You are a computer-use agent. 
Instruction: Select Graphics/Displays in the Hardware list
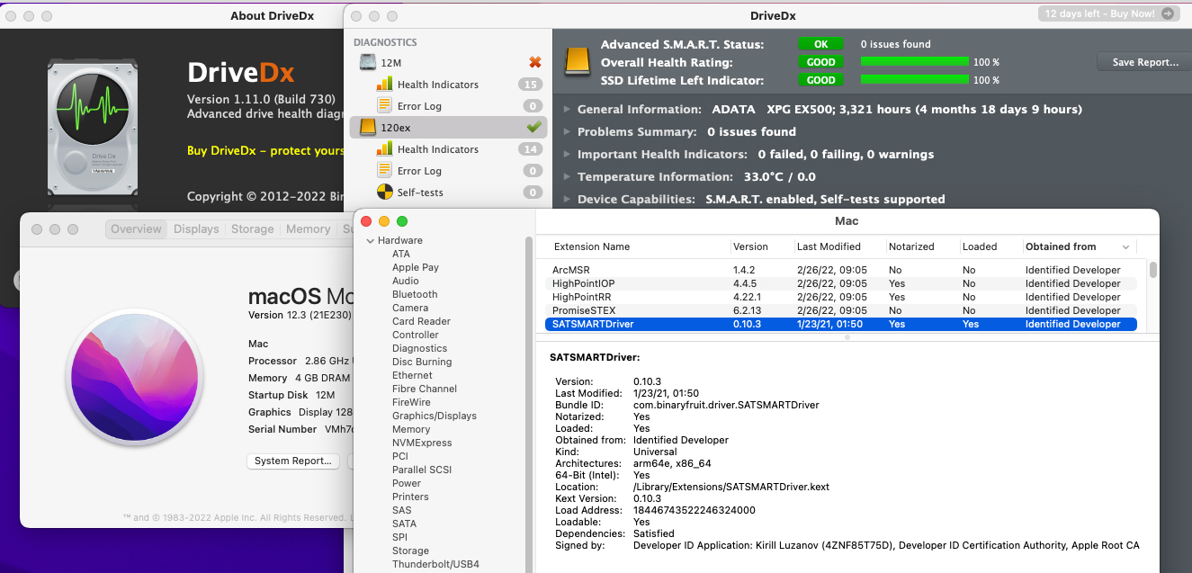[435, 416]
